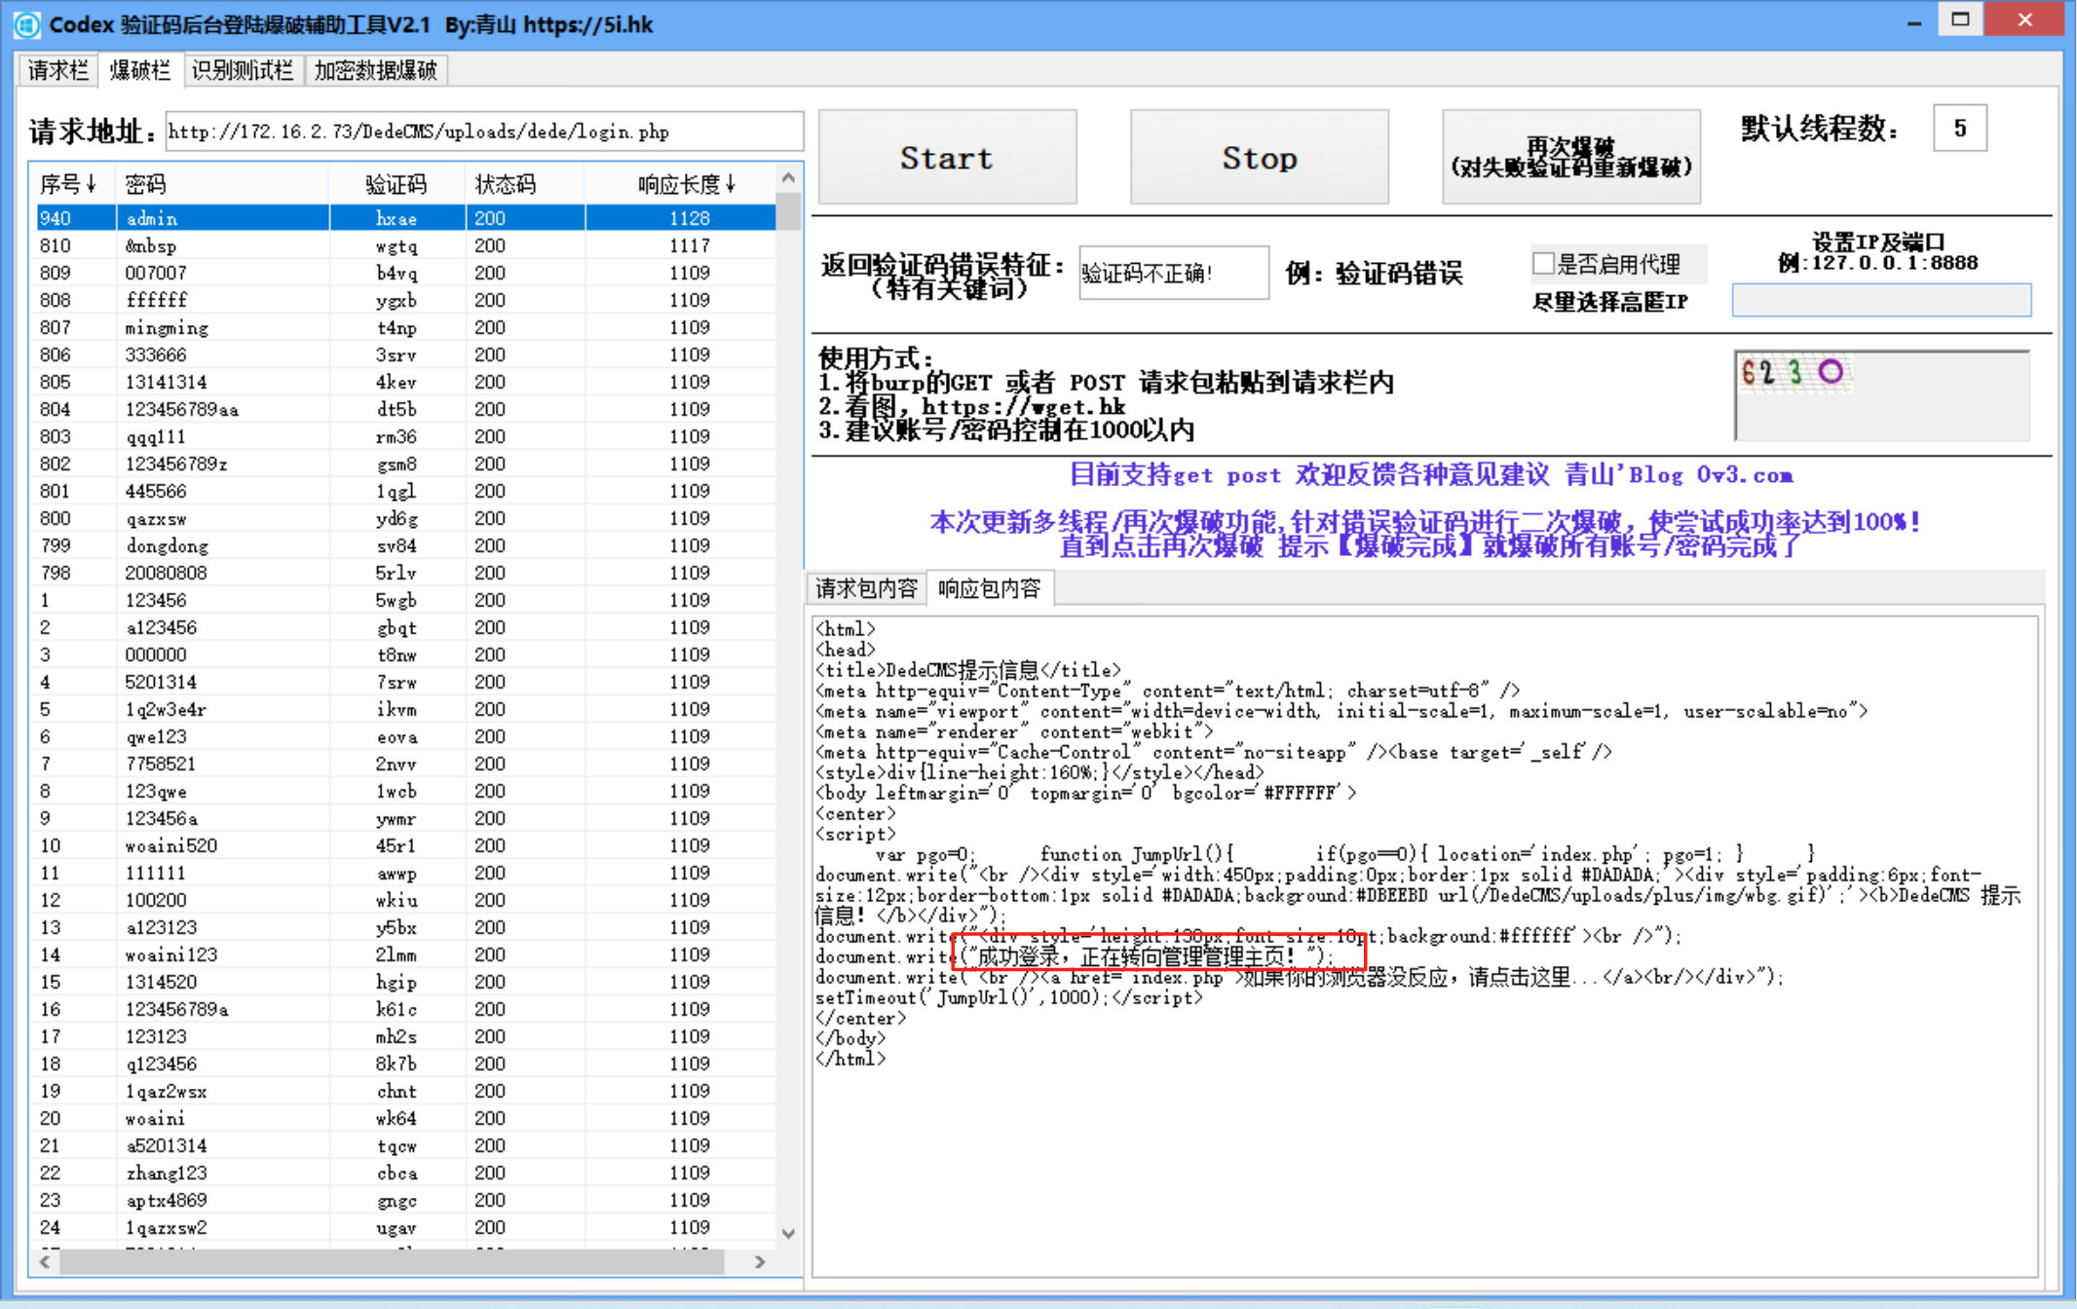Viewport: 2077px width, 1309px height.
Task: Select row with password 445566
Action: tap(406, 491)
